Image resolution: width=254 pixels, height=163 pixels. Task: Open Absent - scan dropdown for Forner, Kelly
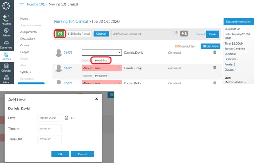[x=102, y=82]
